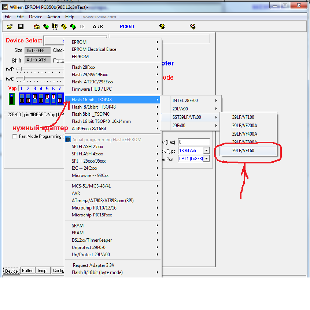Expand Flash 28Fxxx submenu

point(113,67)
